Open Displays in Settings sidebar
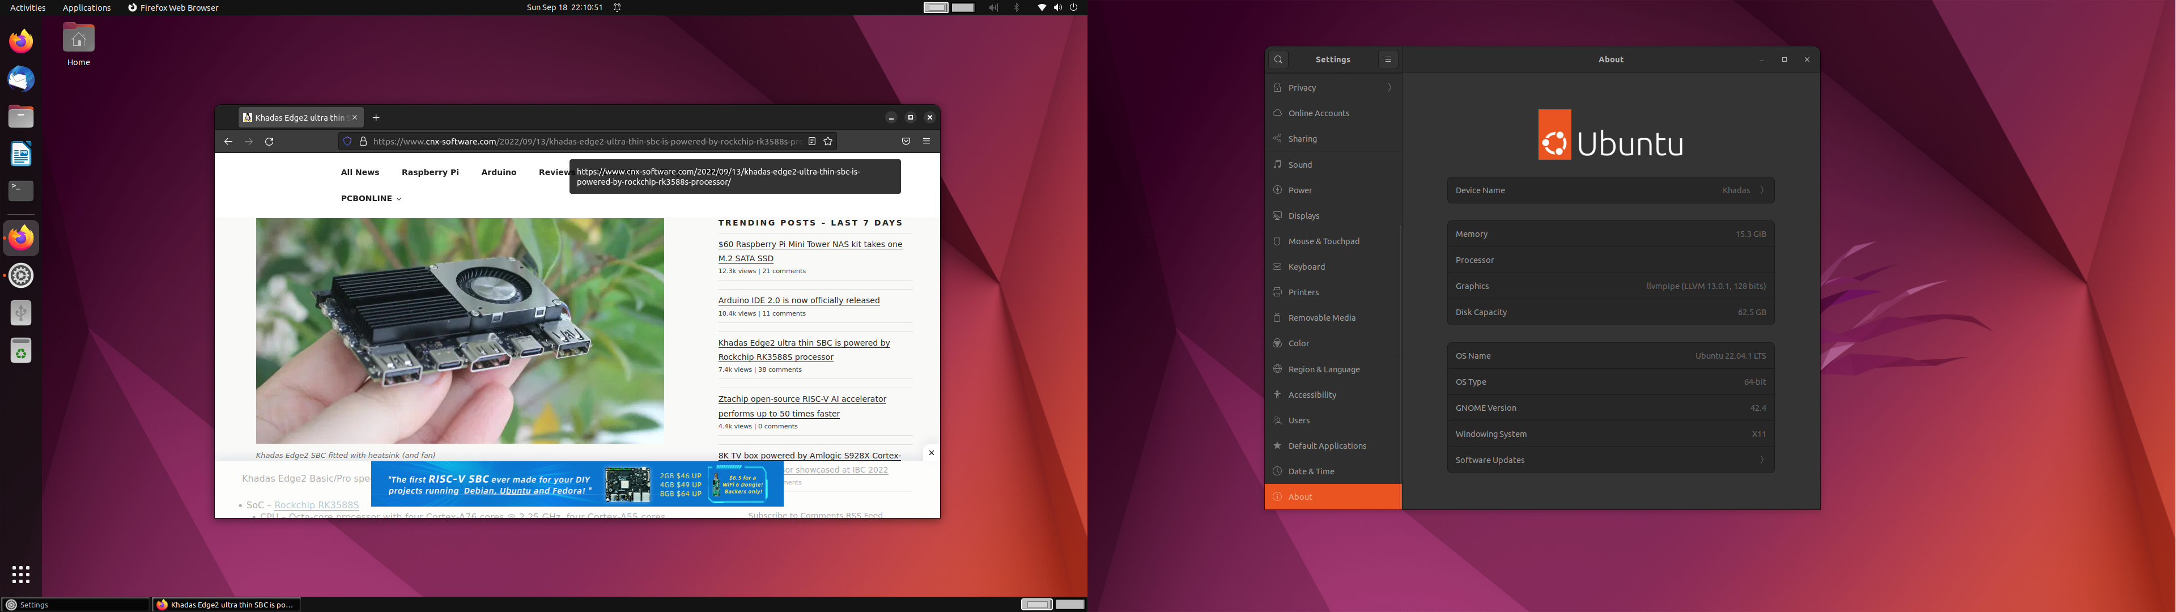The image size is (2176, 612). pos(1333,215)
